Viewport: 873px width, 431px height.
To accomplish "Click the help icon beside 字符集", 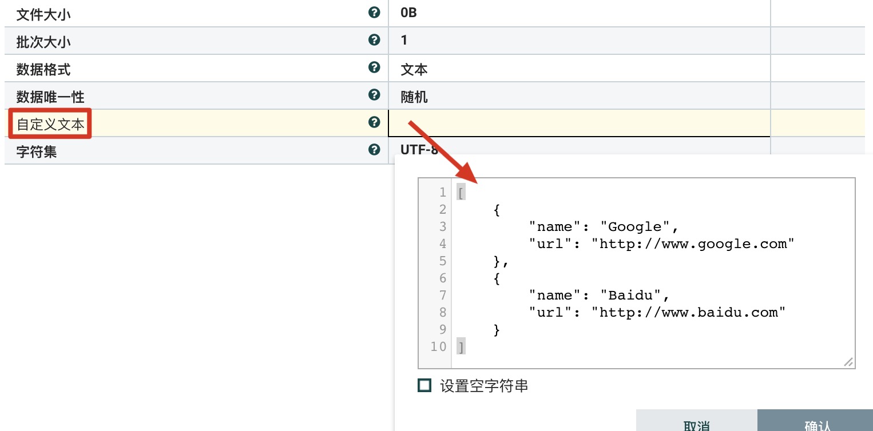I will (374, 150).
